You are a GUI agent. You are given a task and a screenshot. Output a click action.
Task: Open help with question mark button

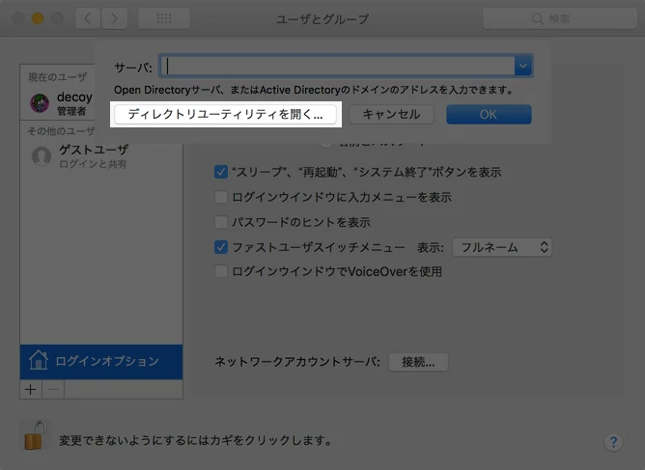tap(613, 442)
